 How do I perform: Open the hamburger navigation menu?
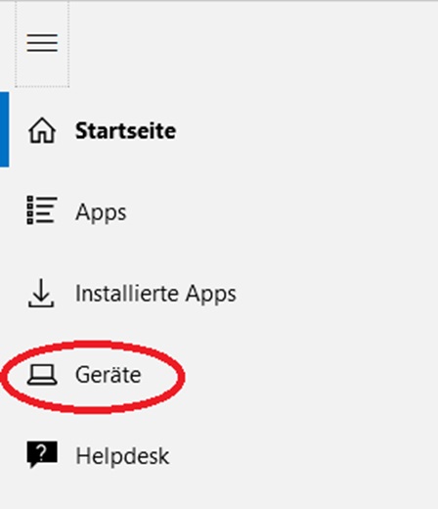coord(42,43)
